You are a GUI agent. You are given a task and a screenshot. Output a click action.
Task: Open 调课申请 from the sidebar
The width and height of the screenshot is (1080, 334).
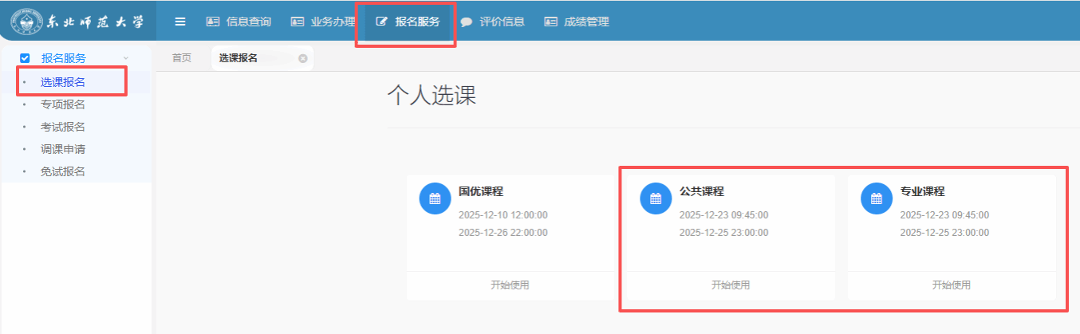tap(63, 149)
